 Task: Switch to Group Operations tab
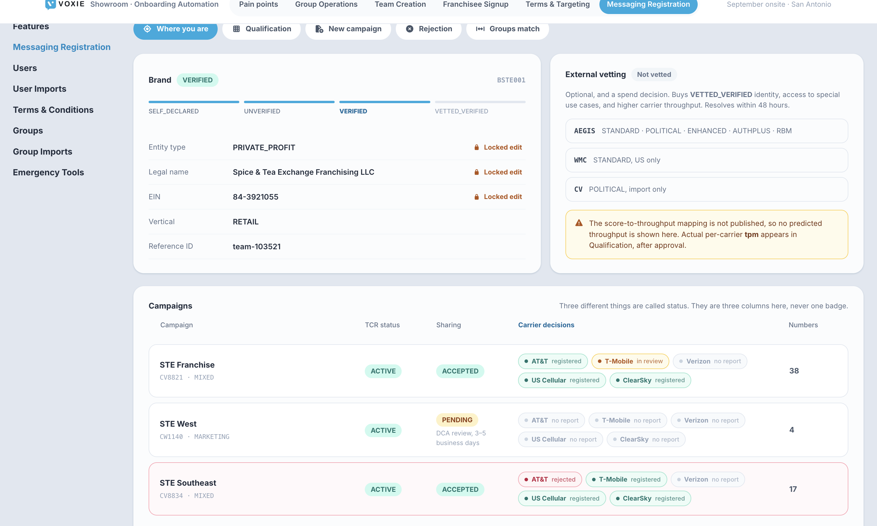click(326, 5)
